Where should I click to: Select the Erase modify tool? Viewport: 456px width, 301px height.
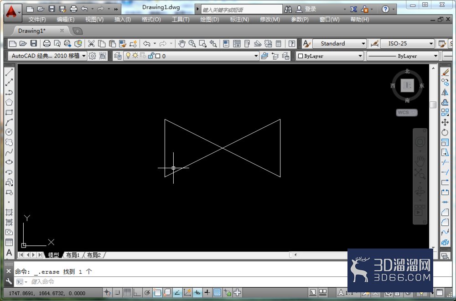pos(445,72)
